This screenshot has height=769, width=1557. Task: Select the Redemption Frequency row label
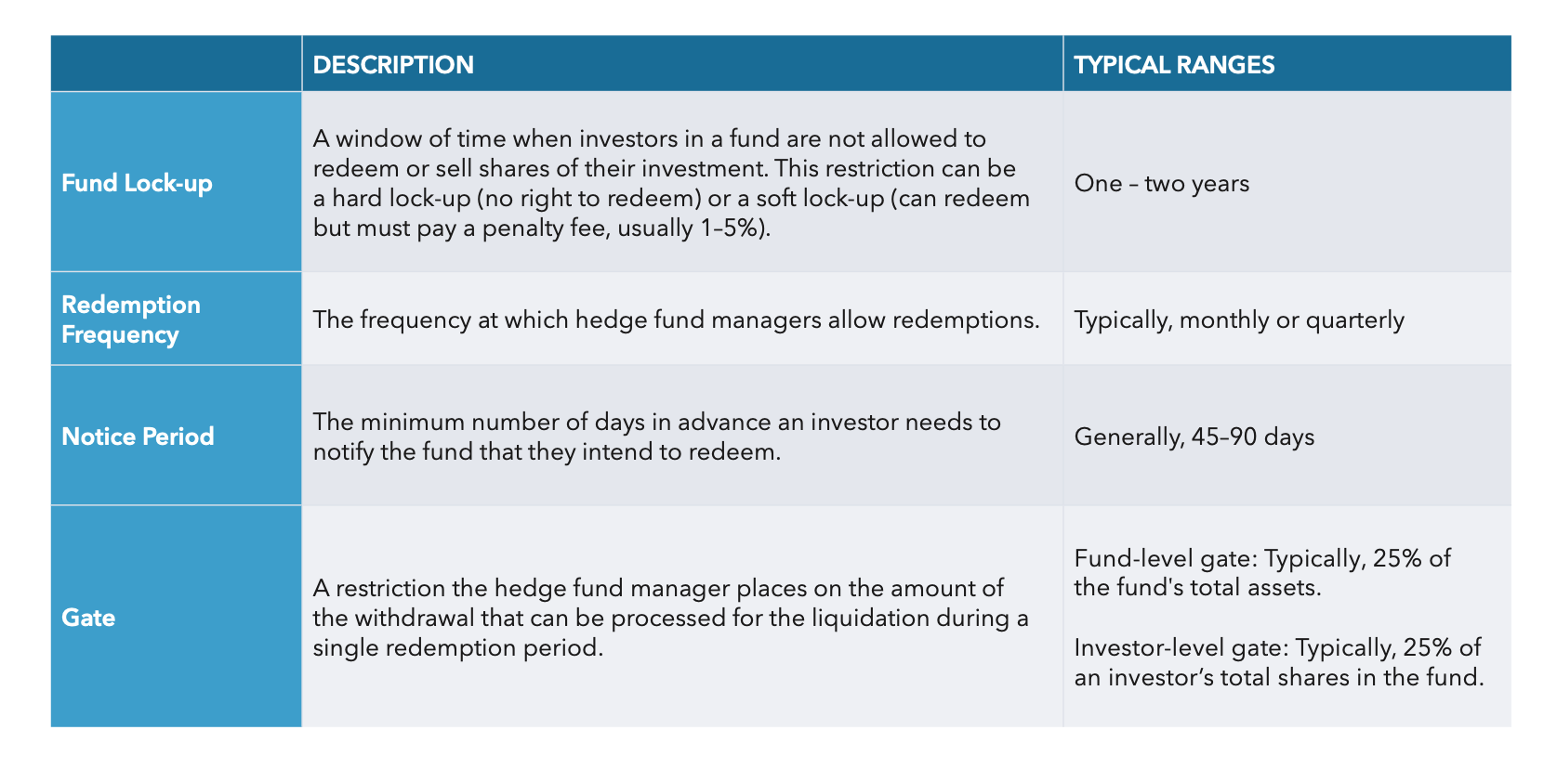131,319
